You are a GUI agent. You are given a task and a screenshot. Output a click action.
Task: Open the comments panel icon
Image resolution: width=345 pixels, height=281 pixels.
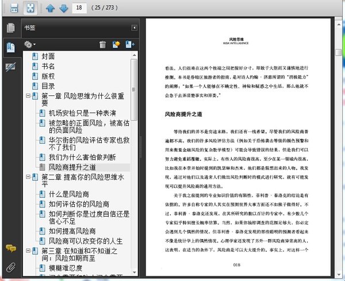(10, 248)
